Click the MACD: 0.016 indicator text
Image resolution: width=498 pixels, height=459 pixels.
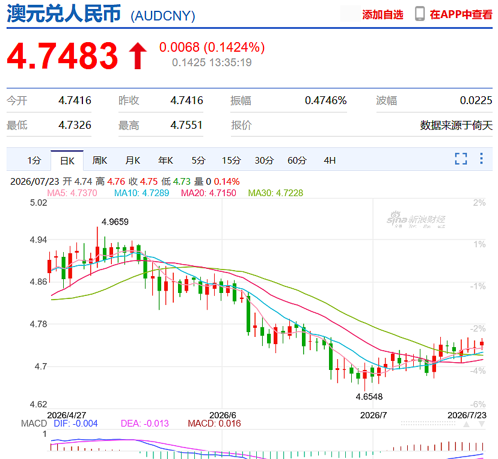[214, 424]
